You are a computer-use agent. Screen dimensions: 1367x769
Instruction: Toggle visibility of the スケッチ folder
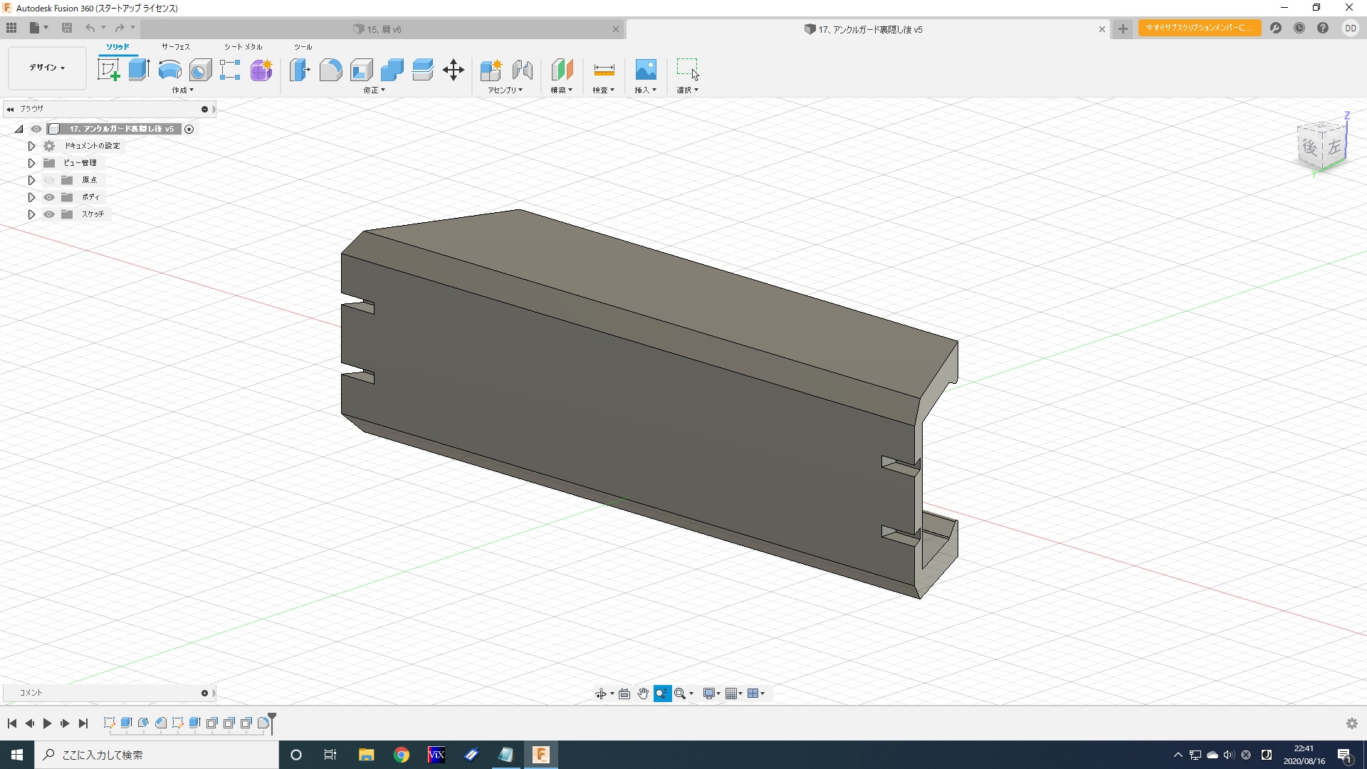49,214
